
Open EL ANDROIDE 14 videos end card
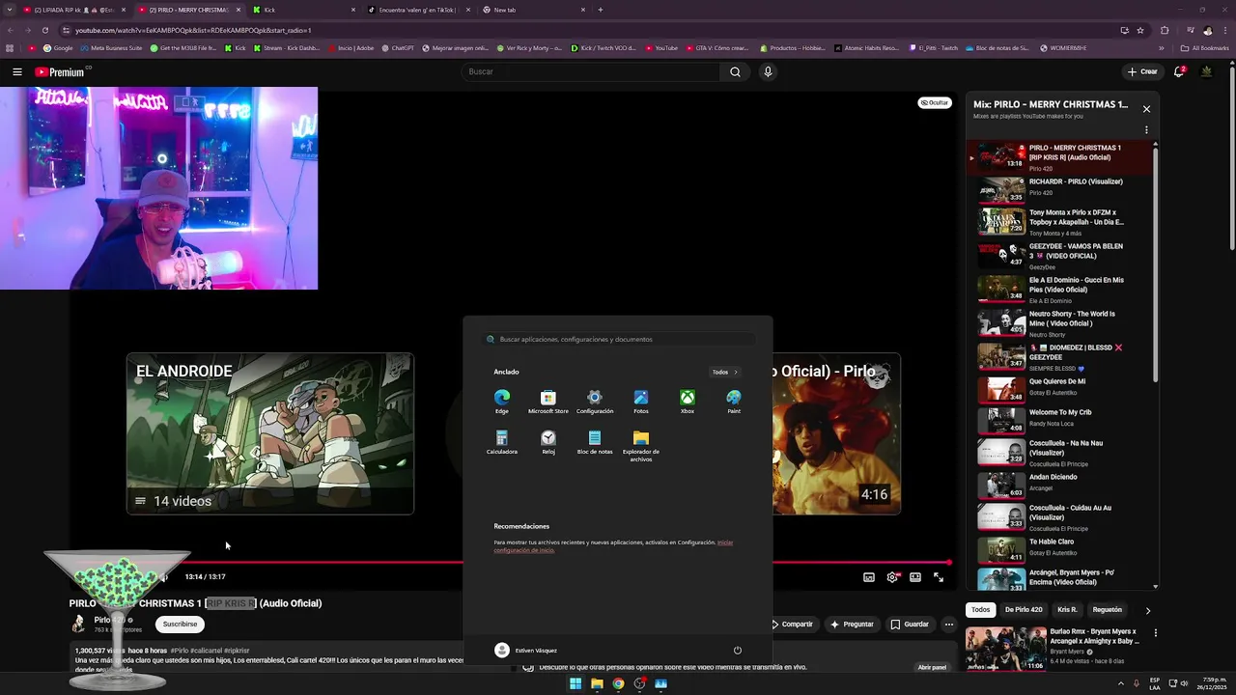(x=270, y=433)
